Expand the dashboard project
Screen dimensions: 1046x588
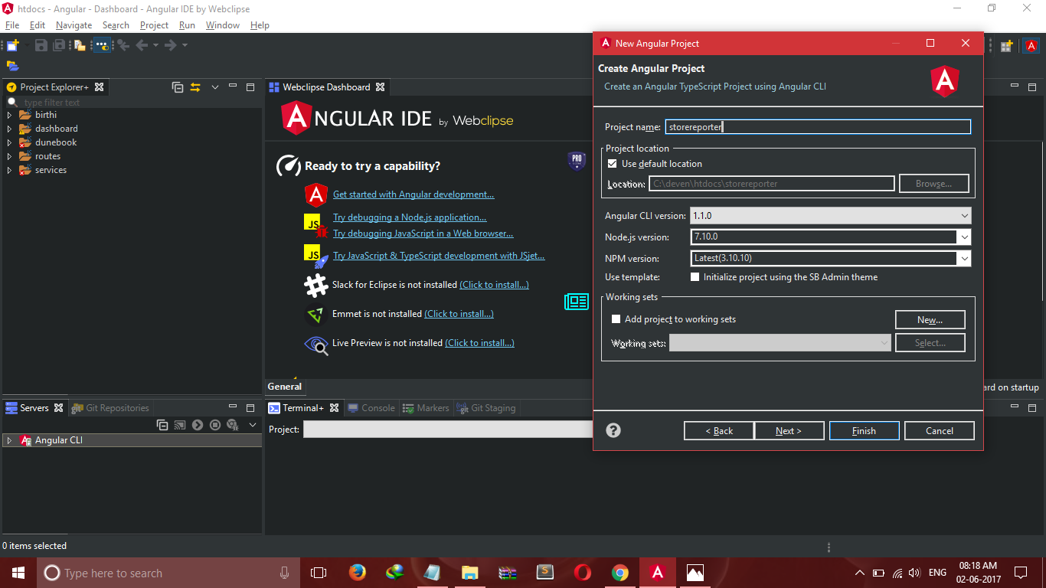tap(9, 129)
